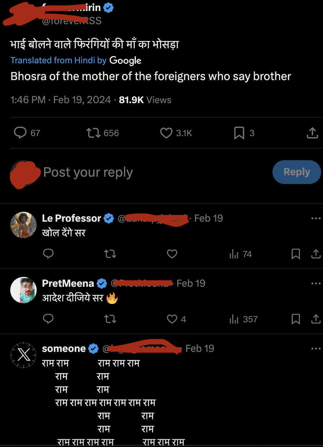Open more options on someone's reply
Viewport: 323px width, 447px height.
click(315, 349)
